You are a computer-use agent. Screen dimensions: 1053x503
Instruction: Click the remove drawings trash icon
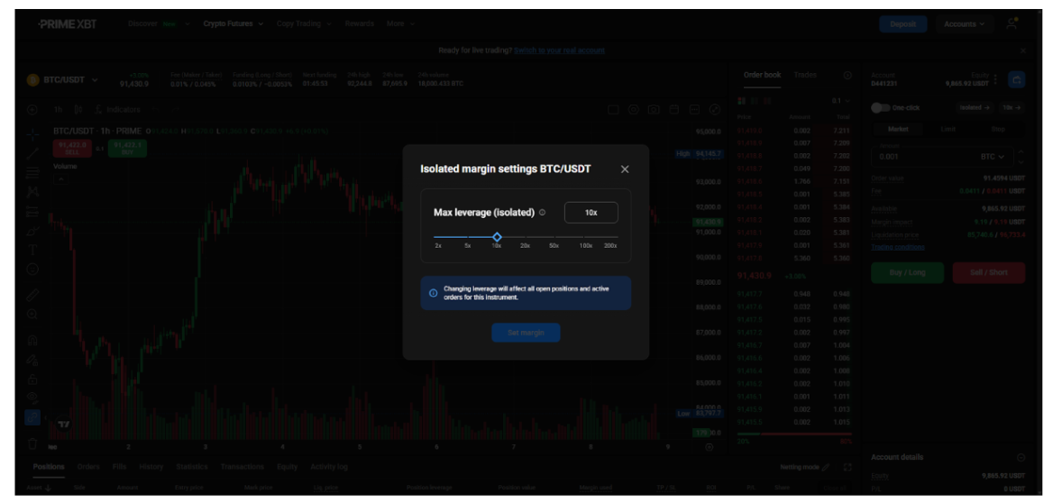pos(32,444)
